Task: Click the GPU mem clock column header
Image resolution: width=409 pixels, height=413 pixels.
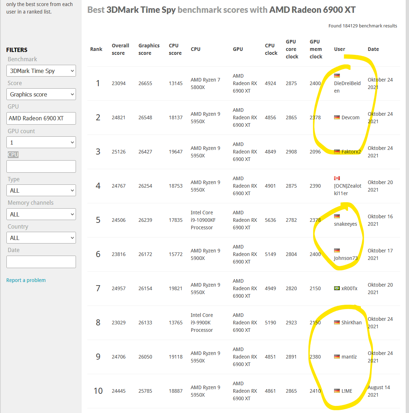Action: point(316,49)
